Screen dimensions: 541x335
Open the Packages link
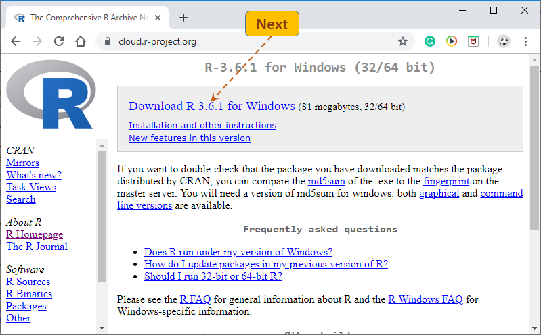[x=26, y=306]
